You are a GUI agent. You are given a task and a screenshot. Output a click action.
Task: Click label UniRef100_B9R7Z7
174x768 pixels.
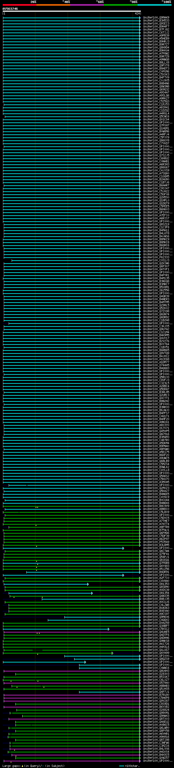[156, 44]
